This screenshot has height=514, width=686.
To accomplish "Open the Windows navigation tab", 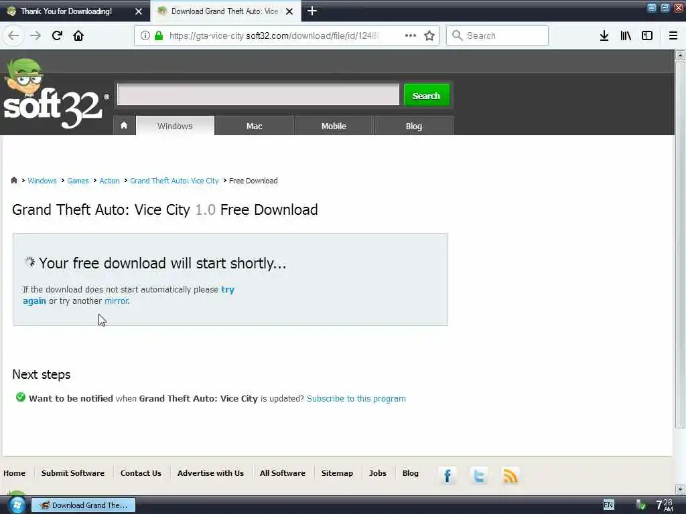I will point(175,126).
